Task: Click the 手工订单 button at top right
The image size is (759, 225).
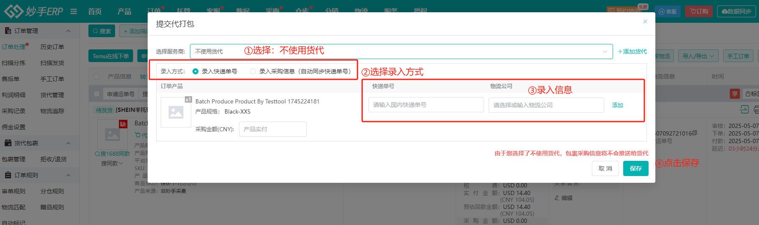Action: (x=738, y=56)
